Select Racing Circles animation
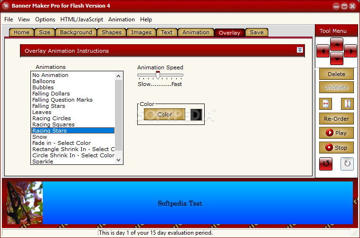Viewport: 360px width, 238px height. pyautogui.click(x=73, y=119)
